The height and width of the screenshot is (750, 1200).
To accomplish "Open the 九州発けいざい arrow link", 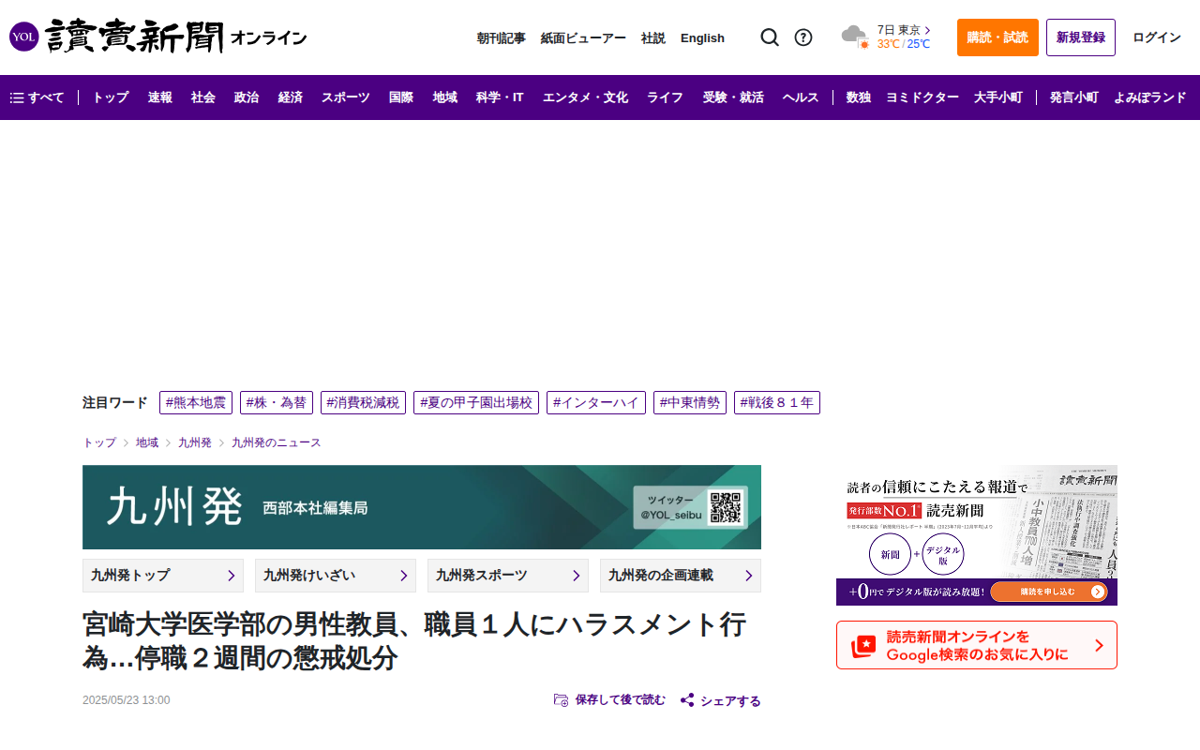I will point(336,576).
